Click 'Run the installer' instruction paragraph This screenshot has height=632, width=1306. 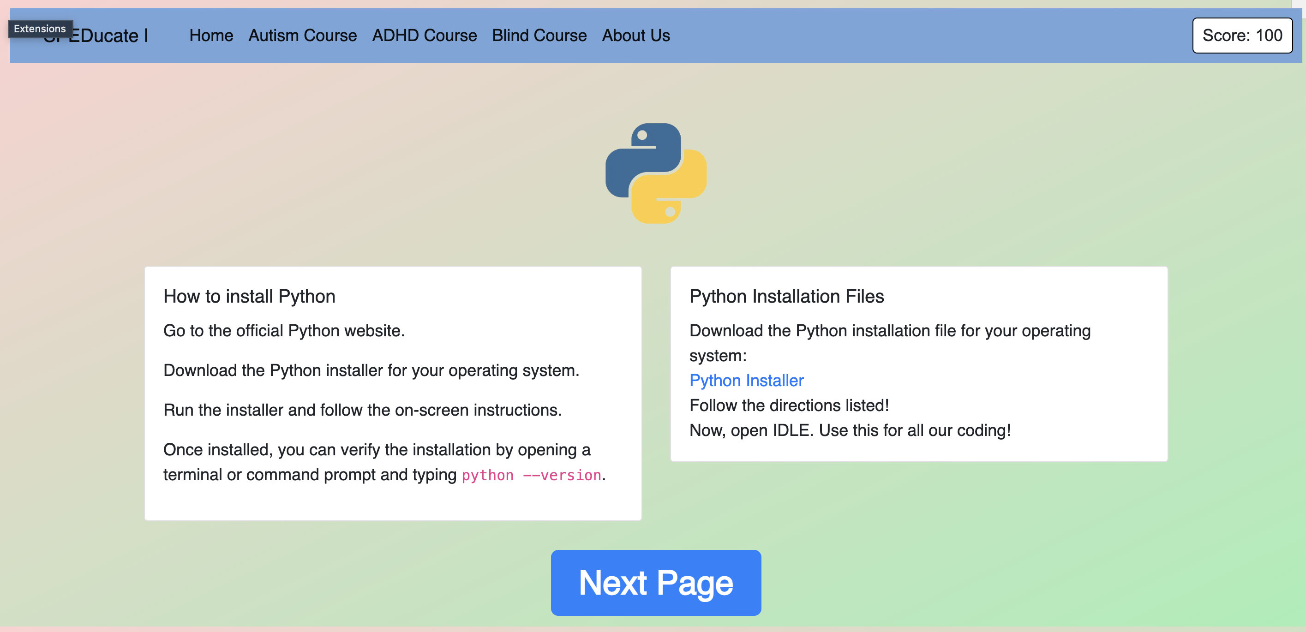pyautogui.click(x=362, y=410)
